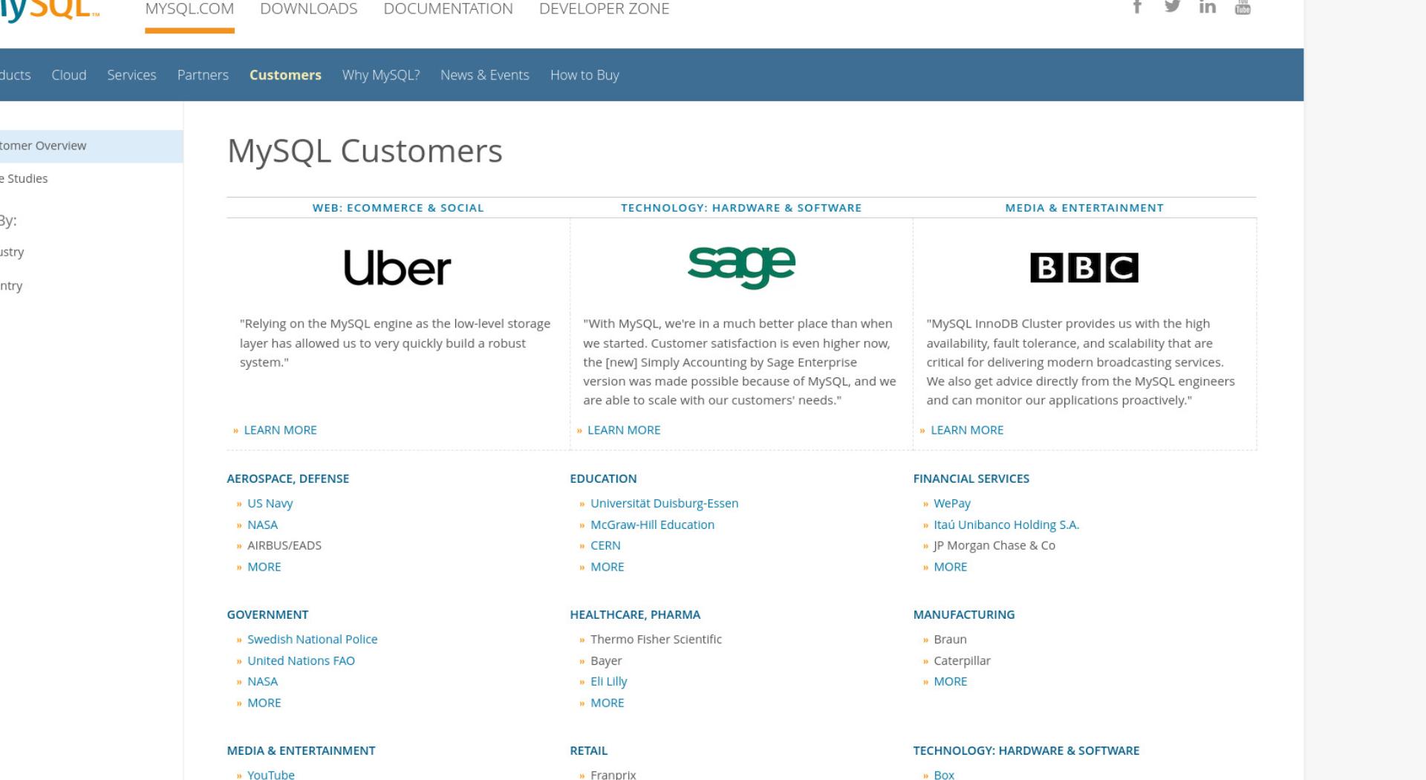Open Swedish National Police link
This screenshot has width=1426, height=780.
pyautogui.click(x=312, y=640)
